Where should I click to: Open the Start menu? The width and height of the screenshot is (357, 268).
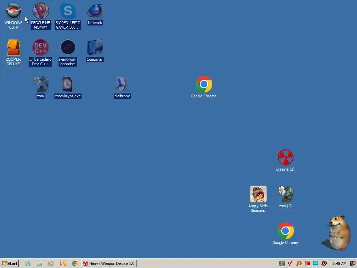10,263
